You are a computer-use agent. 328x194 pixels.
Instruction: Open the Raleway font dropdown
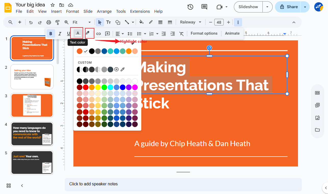190,22
